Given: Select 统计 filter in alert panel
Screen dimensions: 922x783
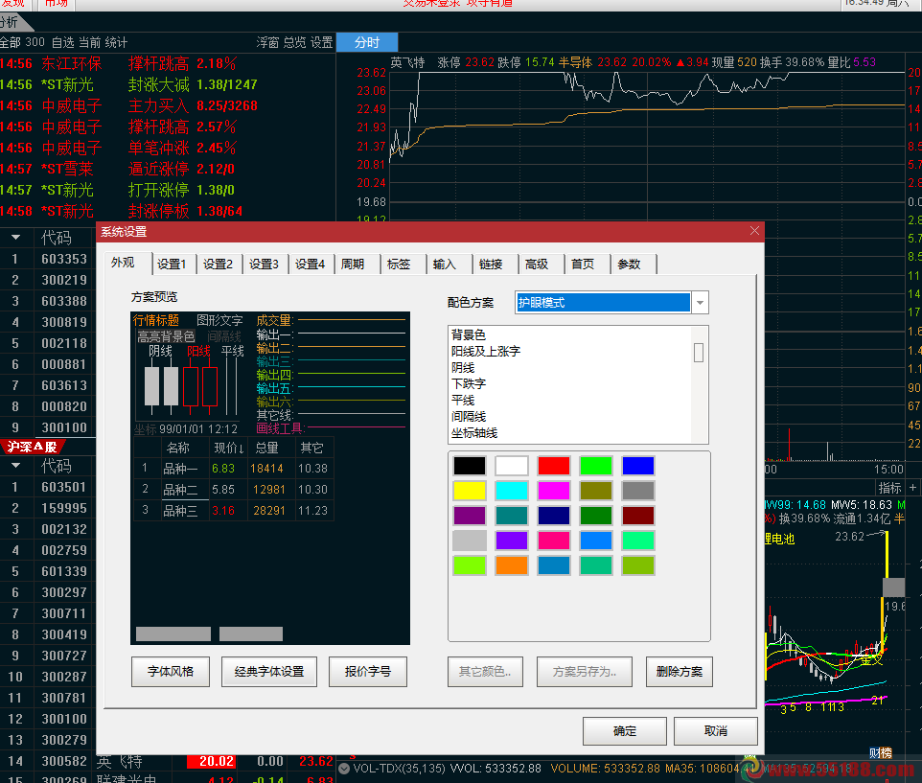Looking at the screenshot, I should point(116,42).
